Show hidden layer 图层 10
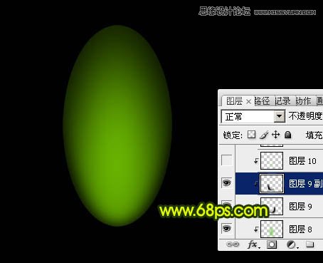323x263 pixels. pyautogui.click(x=226, y=160)
